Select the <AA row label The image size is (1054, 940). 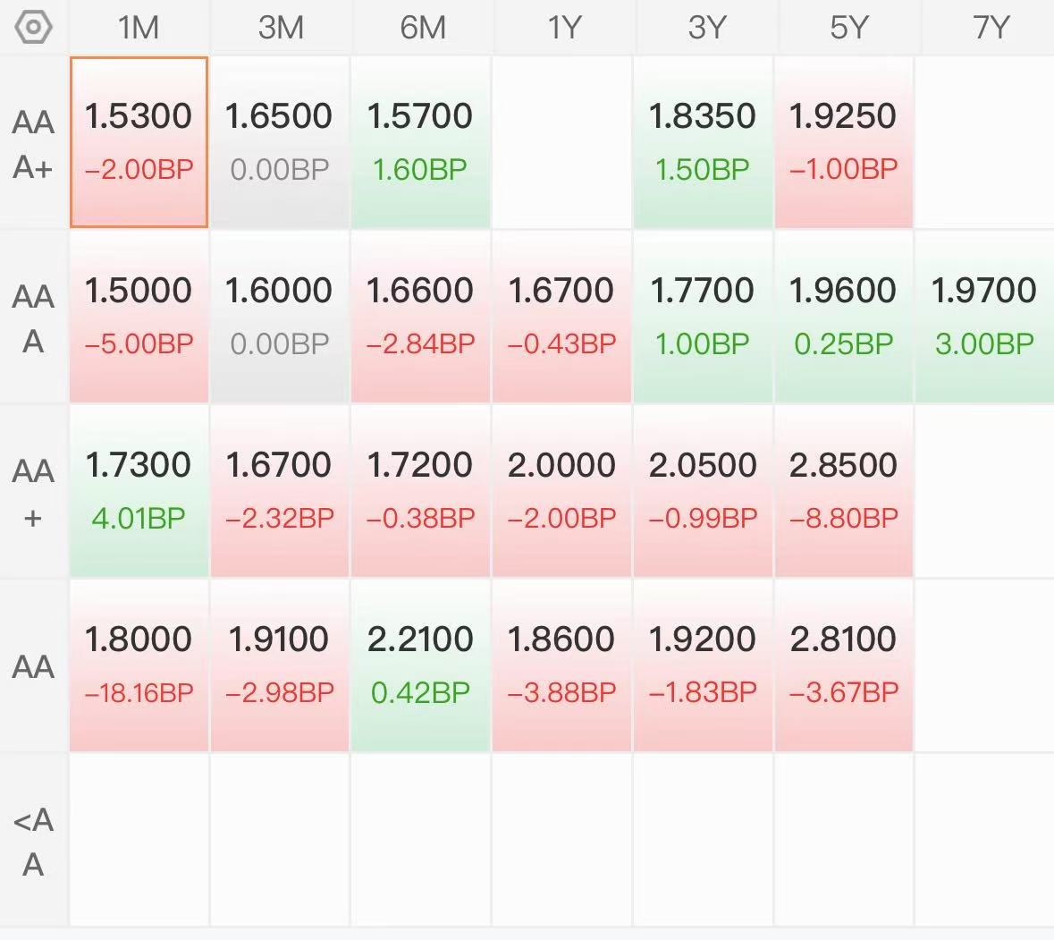coord(33,841)
